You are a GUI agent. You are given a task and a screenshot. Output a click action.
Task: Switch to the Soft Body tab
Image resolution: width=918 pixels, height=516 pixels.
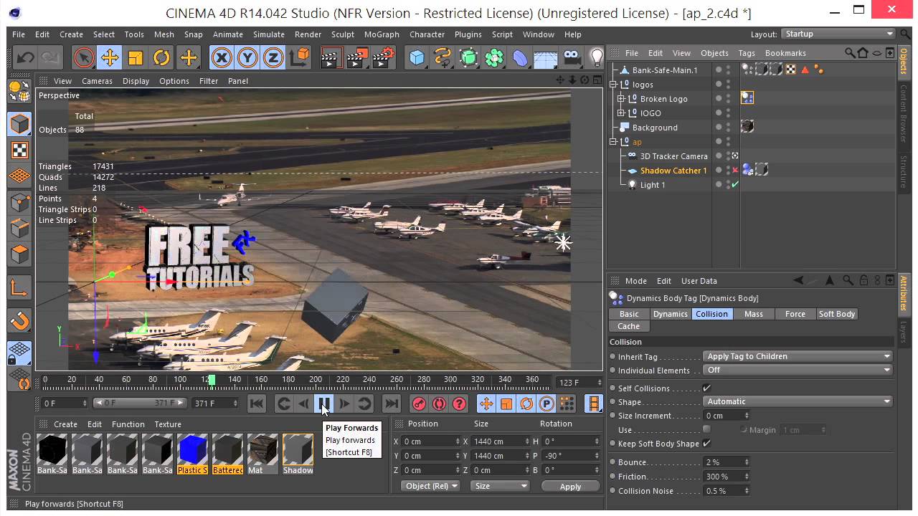[837, 314]
